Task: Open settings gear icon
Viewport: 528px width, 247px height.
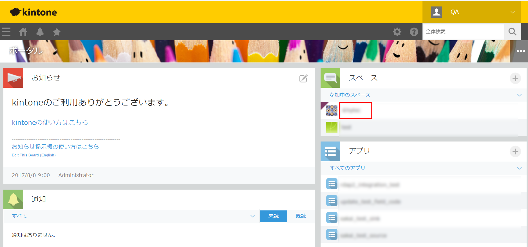Action: (x=397, y=32)
